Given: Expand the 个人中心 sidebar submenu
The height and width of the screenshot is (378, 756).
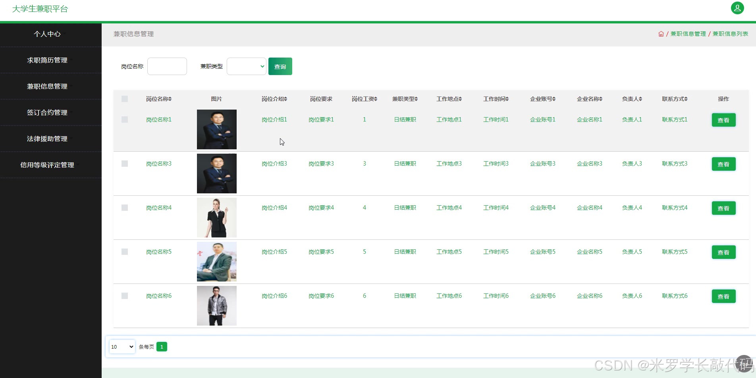Looking at the screenshot, I should (x=47, y=34).
